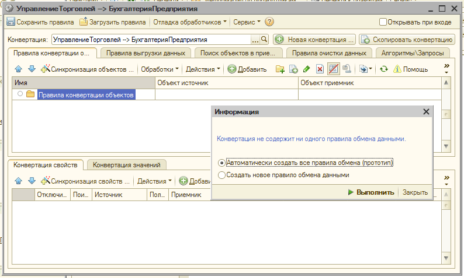This screenshot has width=464, height=278.
Task: Select Автоматически создать все правила обмена radio
Action: (x=221, y=163)
